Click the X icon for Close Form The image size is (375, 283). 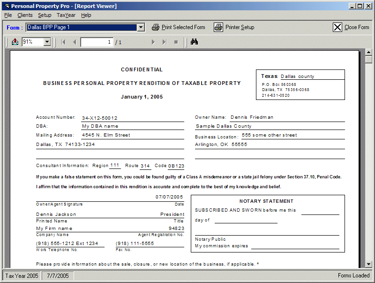click(x=337, y=27)
